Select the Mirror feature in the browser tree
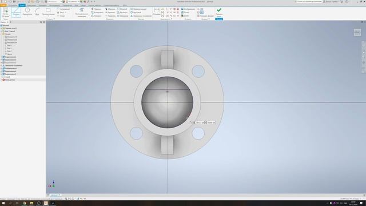Viewport: 366px width, 206px height. coord(12,66)
